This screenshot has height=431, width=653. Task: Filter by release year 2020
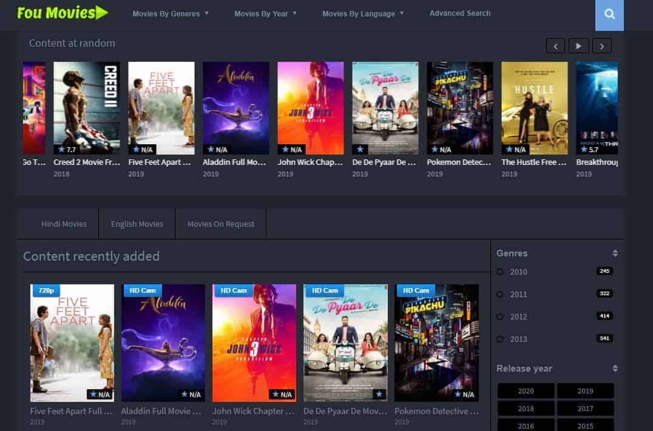pos(526,391)
